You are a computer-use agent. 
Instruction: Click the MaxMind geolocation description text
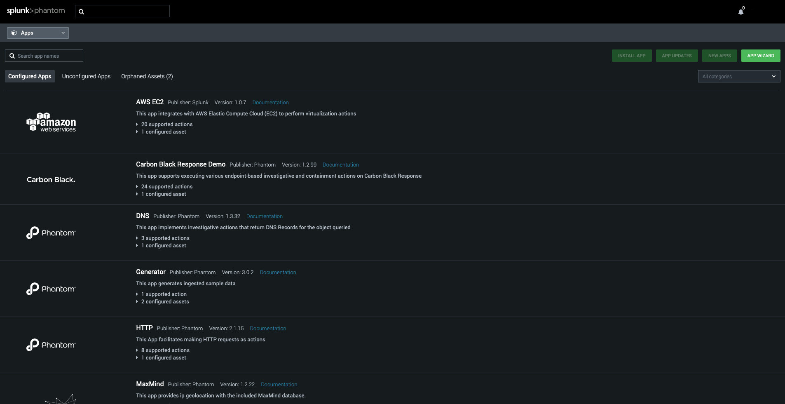click(x=221, y=396)
